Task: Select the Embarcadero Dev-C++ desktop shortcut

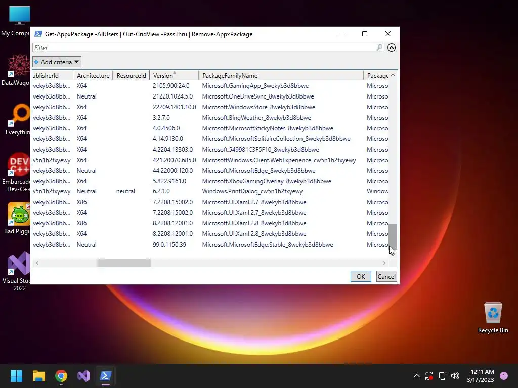Action: [x=16, y=173]
